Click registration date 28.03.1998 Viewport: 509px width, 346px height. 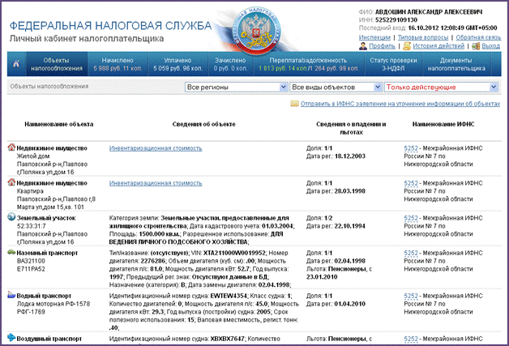349,191
